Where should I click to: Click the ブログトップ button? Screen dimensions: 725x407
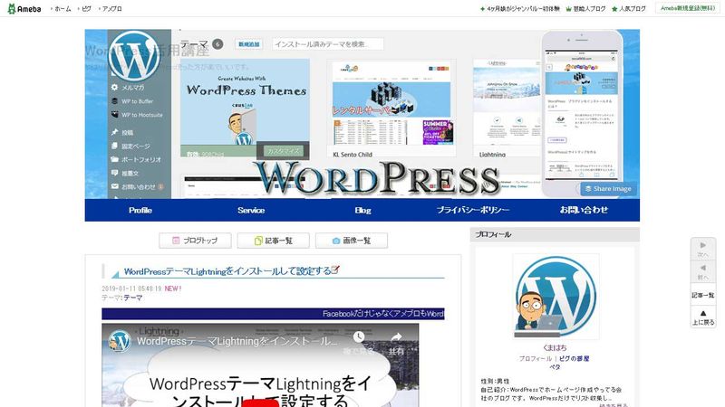[194, 241]
